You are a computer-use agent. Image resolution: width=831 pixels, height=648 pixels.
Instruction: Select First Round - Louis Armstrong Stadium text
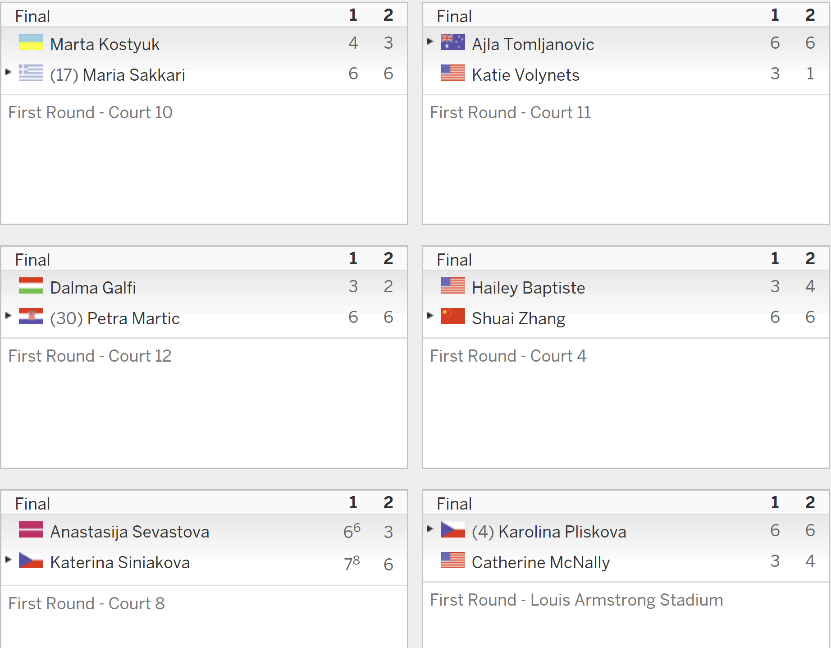tap(576, 600)
